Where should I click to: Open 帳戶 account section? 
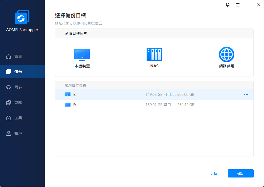pos(22,133)
